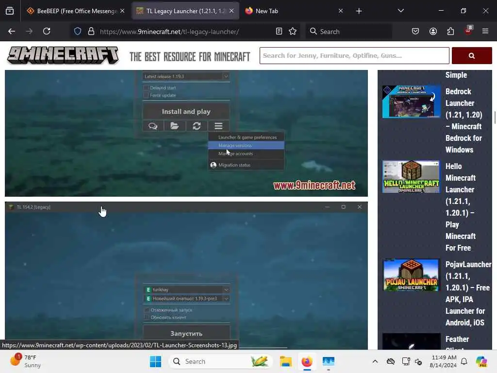Screen dimensions: 497x373
Task: Click the Firefox search box
Action: [348, 32]
